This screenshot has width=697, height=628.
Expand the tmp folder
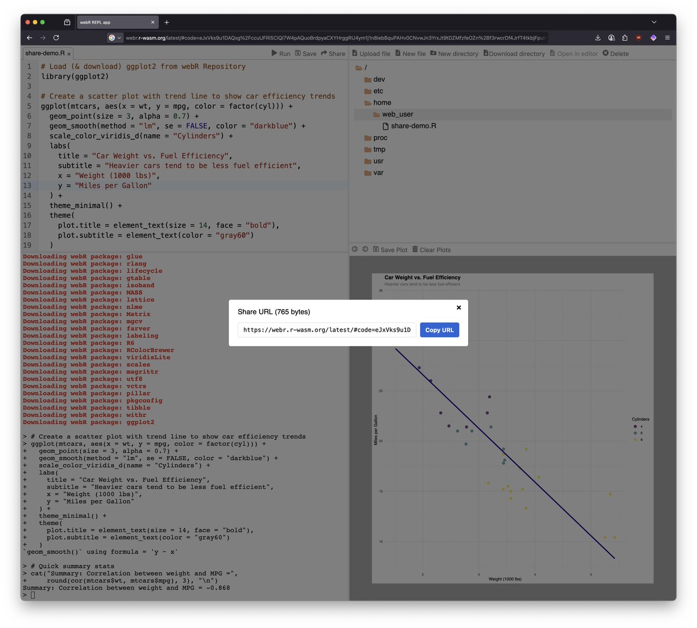[x=375, y=149]
